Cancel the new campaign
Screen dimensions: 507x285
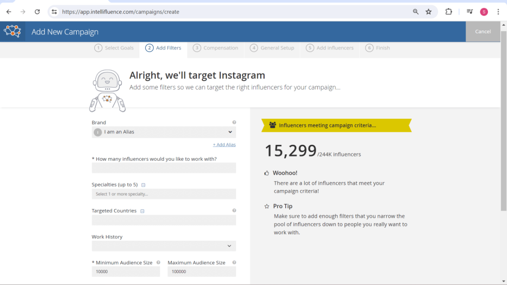click(x=482, y=32)
